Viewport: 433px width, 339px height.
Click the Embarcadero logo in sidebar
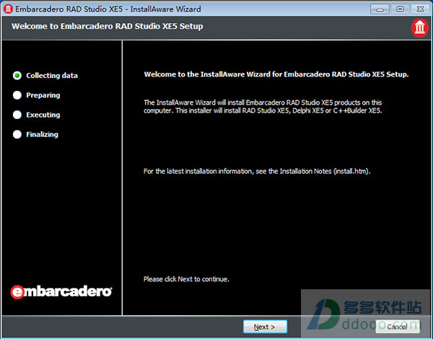61,292
